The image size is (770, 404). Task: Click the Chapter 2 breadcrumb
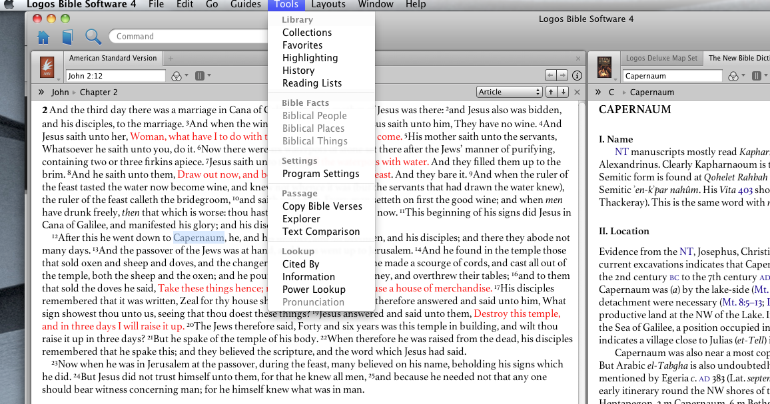click(x=99, y=93)
